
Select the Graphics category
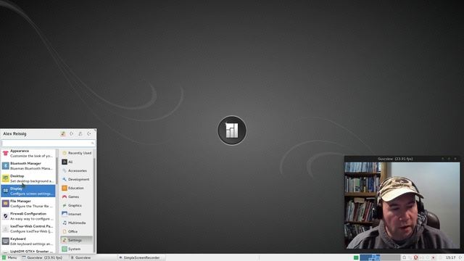[x=77, y=205]
